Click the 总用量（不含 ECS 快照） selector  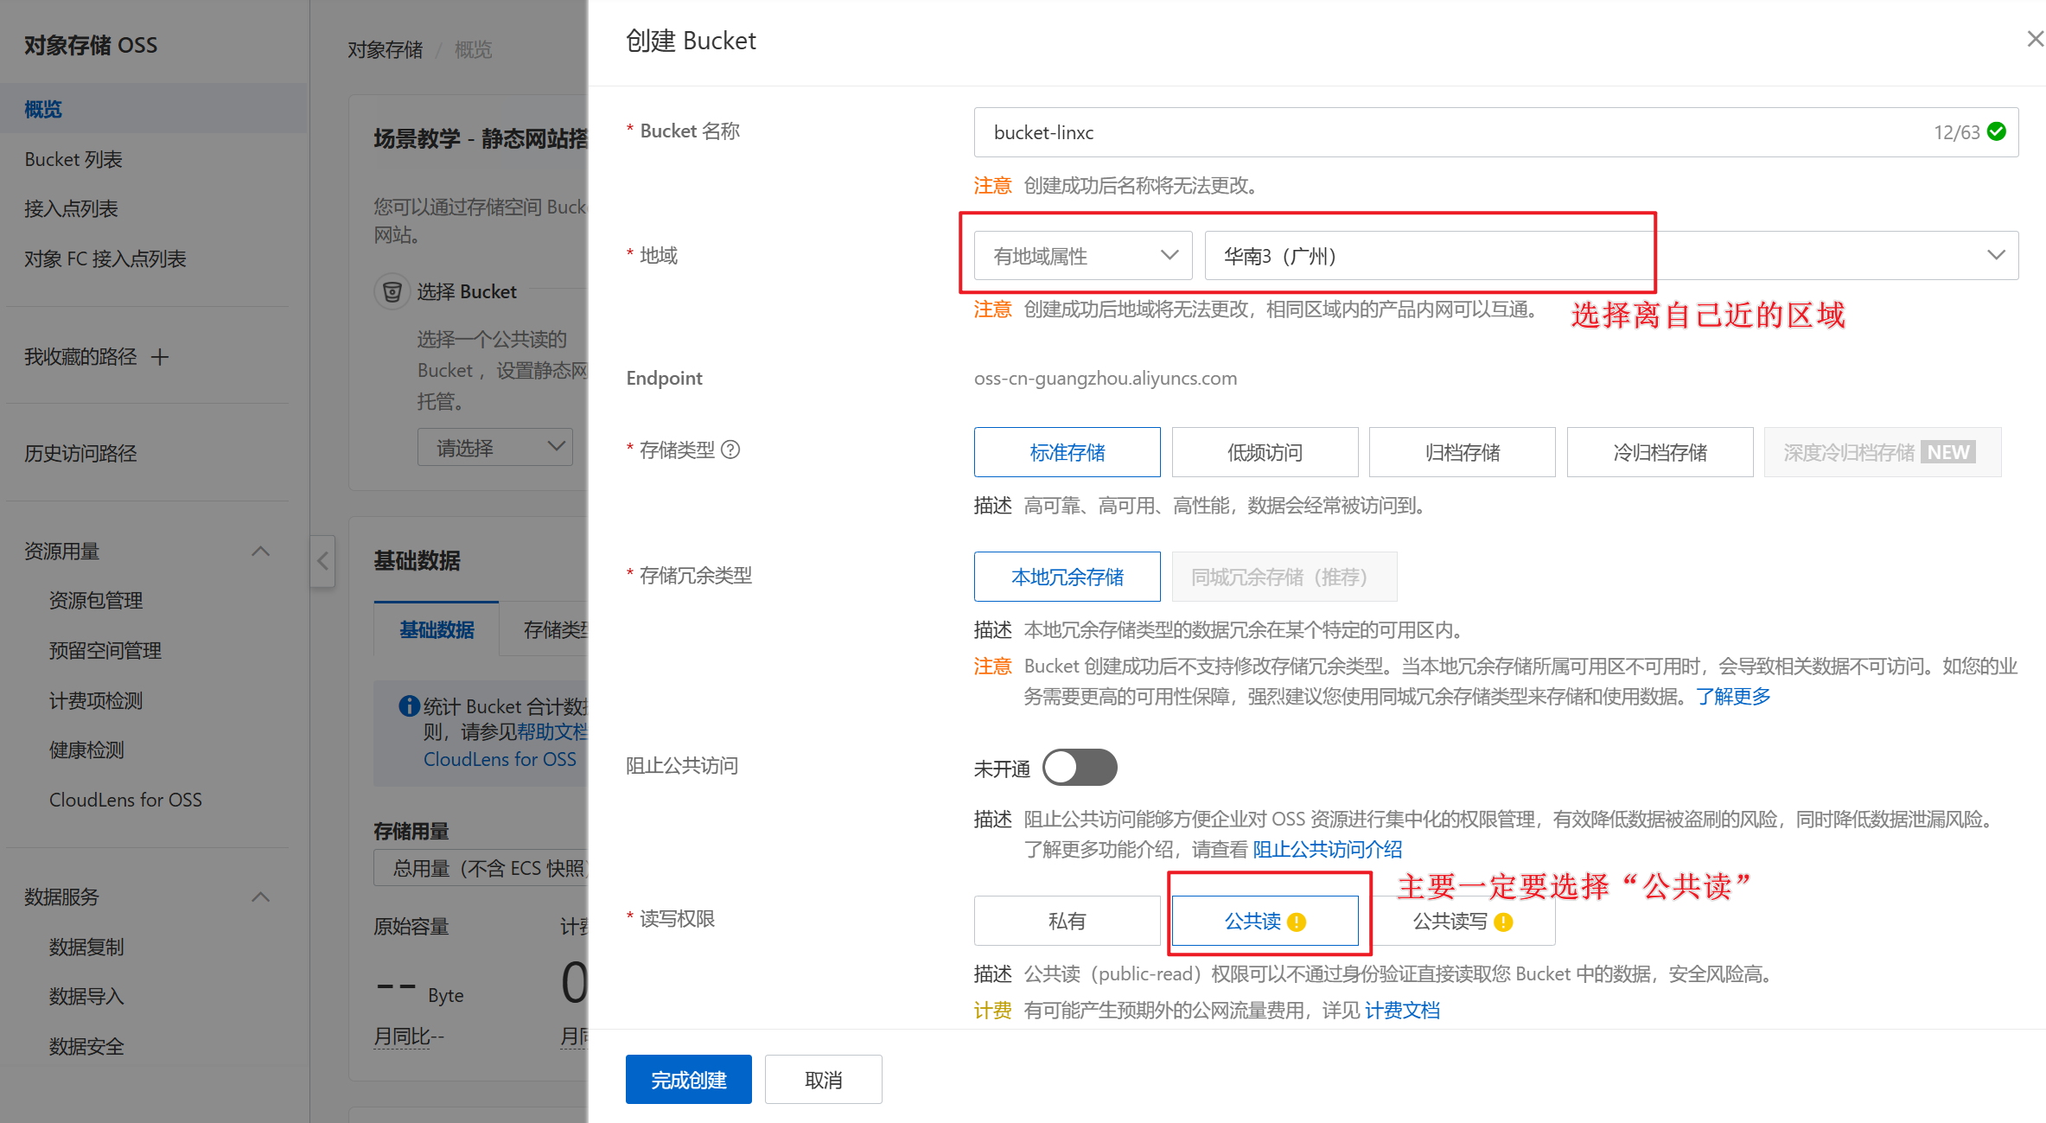(x=481, y=868)
